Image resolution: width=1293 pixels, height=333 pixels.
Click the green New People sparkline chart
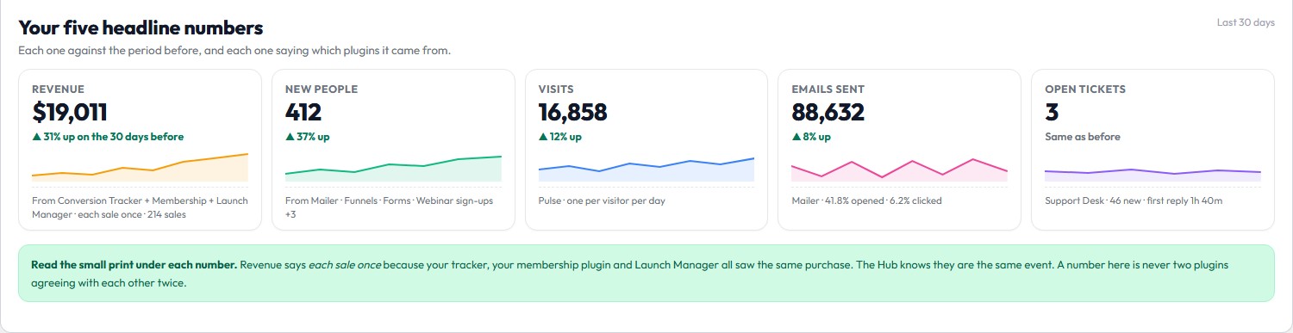coord(393,168)
